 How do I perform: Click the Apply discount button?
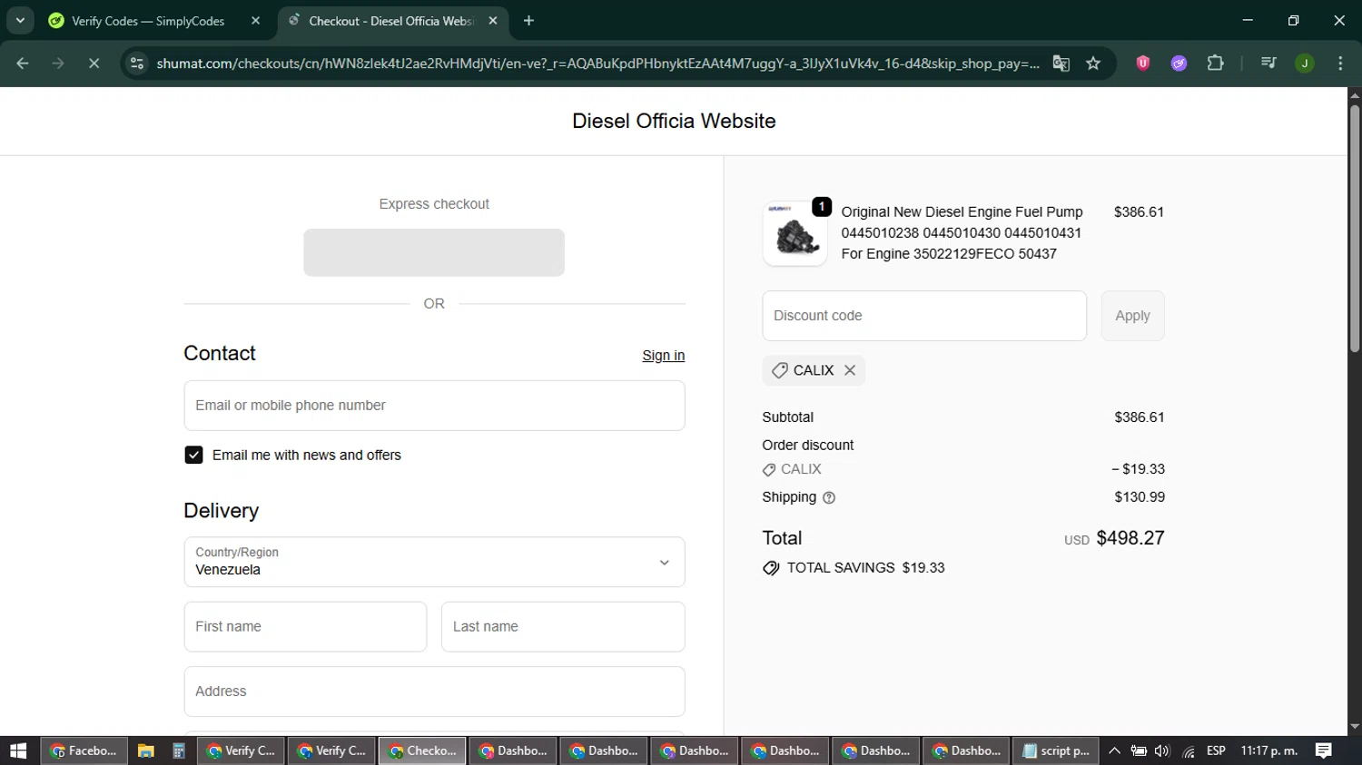coord(1132,316)
